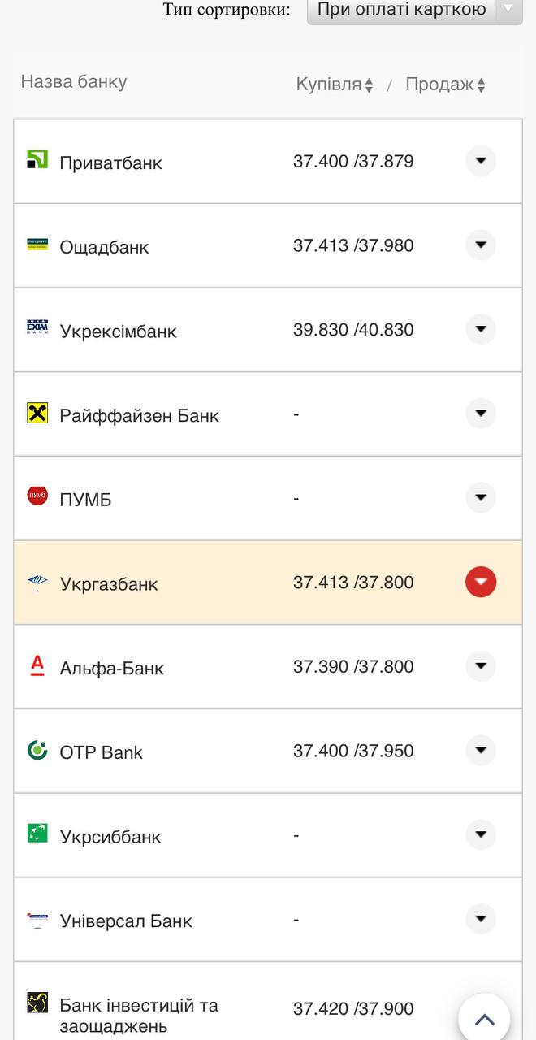Click the Універсал Банк name link
Viewport: 536px width, 1040px height.
tap(126, 921)
